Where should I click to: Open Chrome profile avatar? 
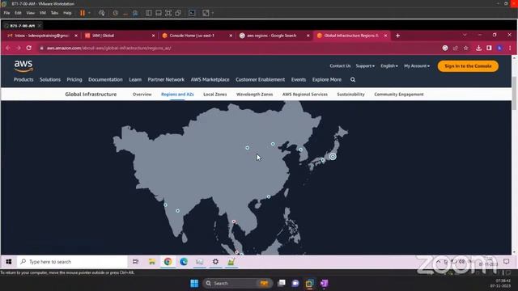click(x=499, y=48)
